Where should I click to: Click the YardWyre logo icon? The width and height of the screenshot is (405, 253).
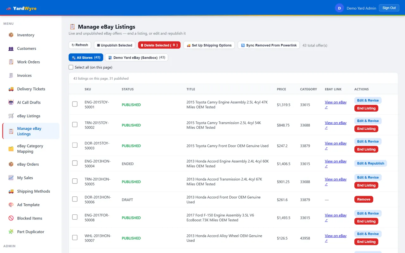click(9, 9)
